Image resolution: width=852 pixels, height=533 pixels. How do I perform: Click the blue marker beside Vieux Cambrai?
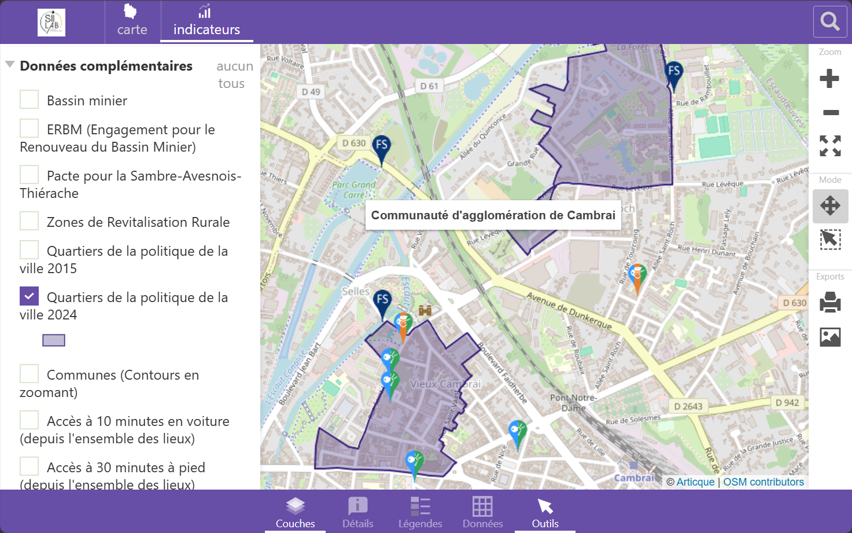point(390,386)
